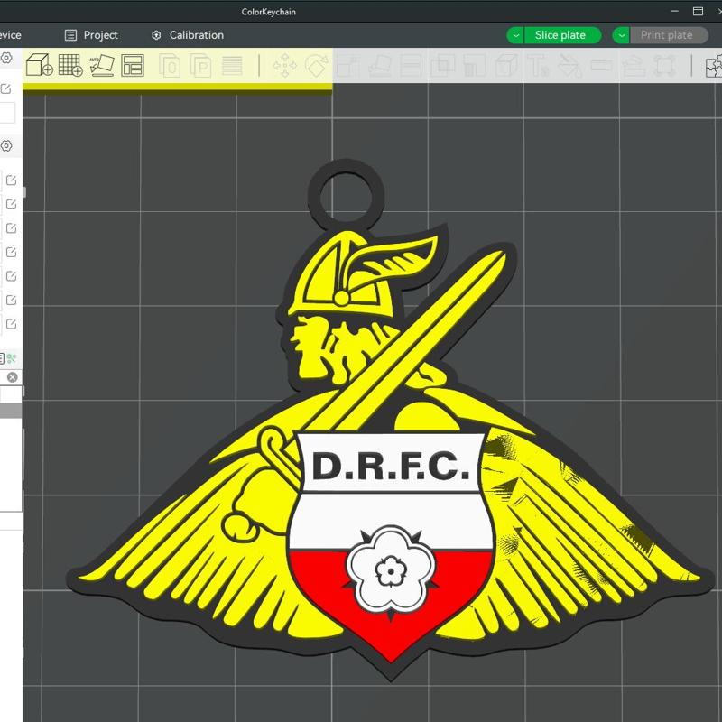The image size is (722, 722).
Task: Open printer settings gear icon at top
Action: (x=6, y=58)
